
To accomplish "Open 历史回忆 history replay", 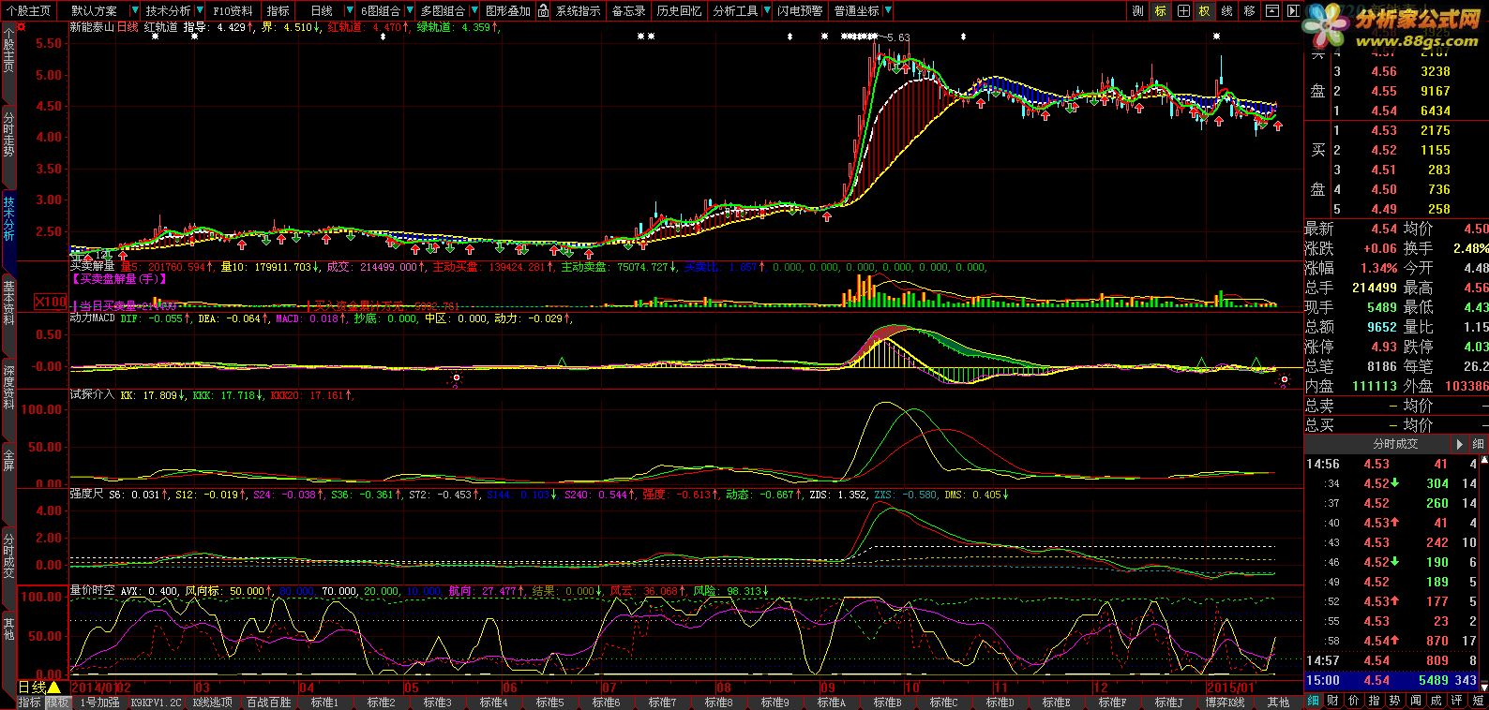I will [679, 11].
